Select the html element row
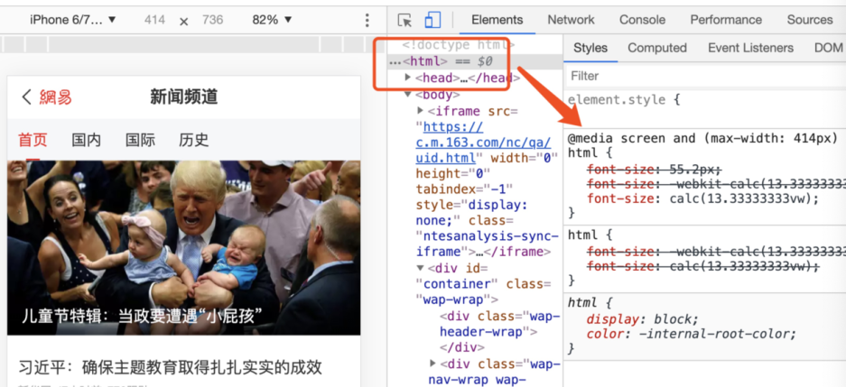This screenshot has height=387, width=846. click(x=475, y=62)
